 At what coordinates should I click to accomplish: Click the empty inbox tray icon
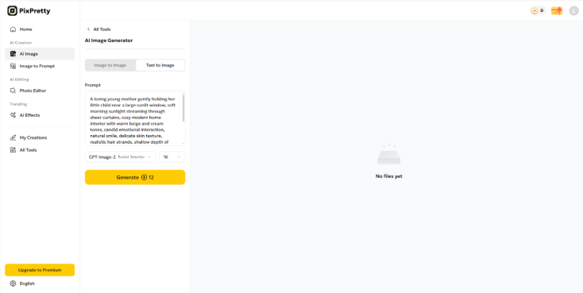(389, 154)
